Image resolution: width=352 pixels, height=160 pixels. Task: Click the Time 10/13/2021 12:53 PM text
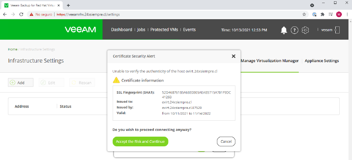[x=244, y=30]
